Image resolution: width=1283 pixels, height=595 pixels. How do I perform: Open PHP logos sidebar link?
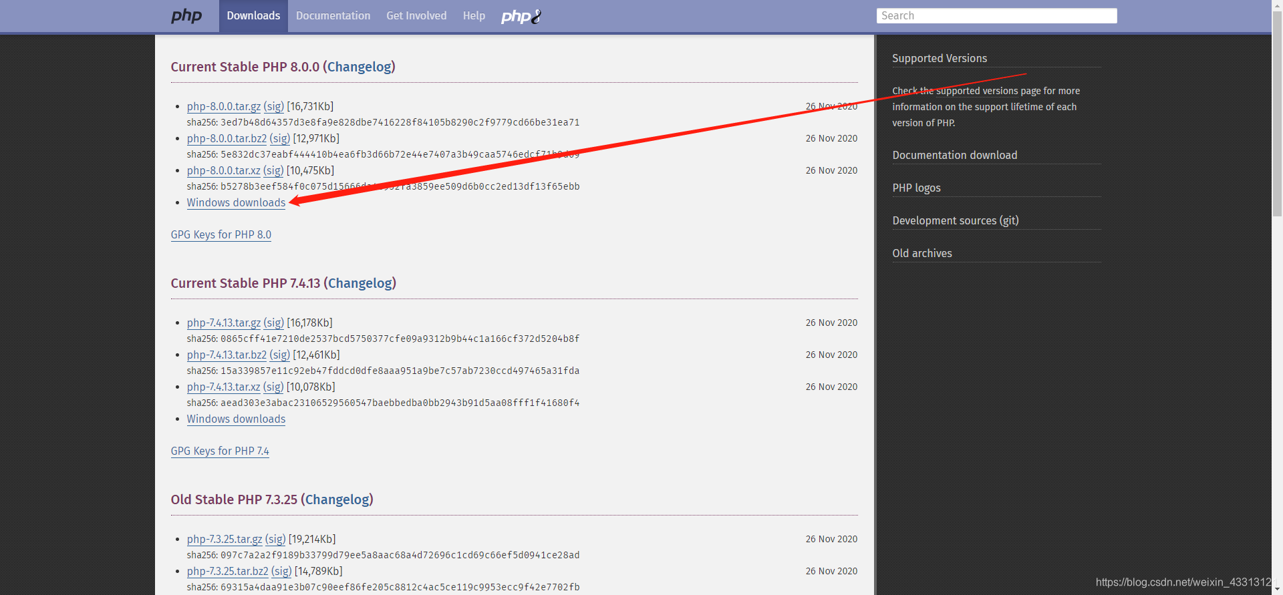coord(916,188)
